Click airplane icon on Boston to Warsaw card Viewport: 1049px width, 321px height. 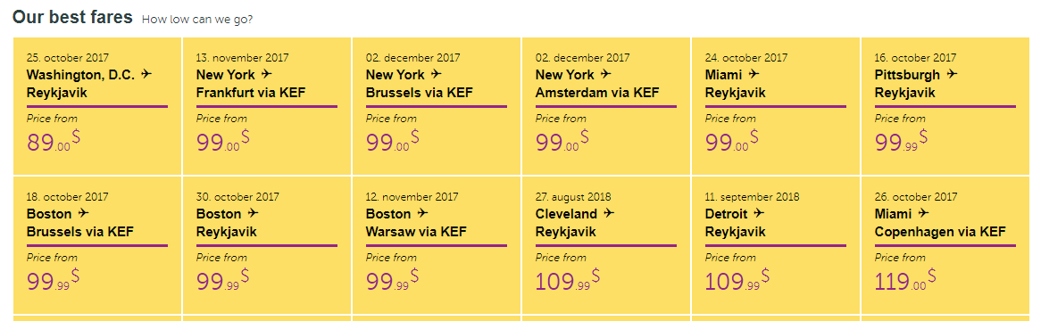(x=422, y=212)
